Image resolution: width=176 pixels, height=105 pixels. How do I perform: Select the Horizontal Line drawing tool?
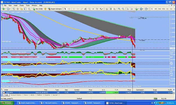[x=78, y=9]
